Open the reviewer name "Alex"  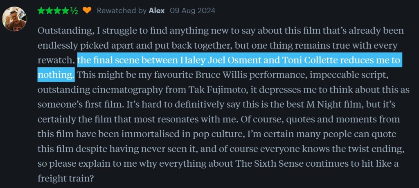pyautogui.click(x=157, y=11)
